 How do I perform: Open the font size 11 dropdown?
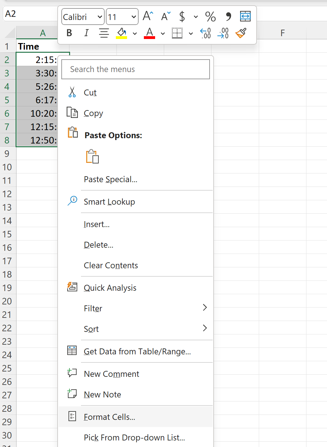point(122,17)
